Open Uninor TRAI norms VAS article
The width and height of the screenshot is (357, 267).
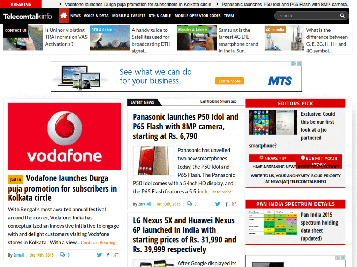coord(66,37)
